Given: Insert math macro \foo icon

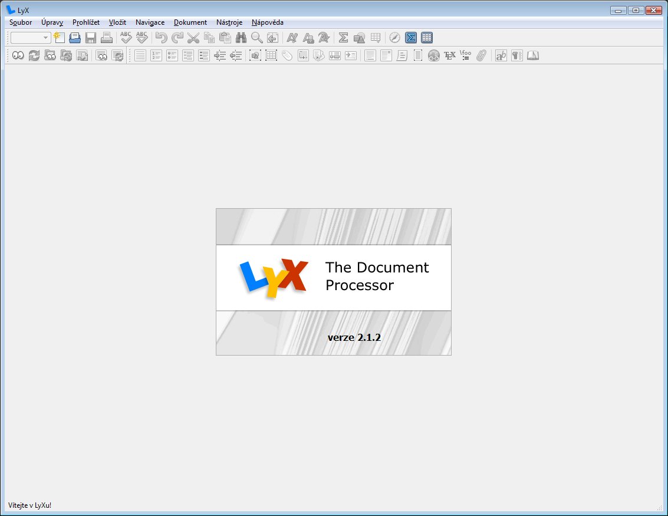Looking at the screenshot, I should [466, 55].
